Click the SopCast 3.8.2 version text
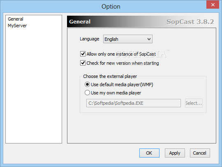The height and width of the screenshot is (167, 222). [x=190, y=22]
